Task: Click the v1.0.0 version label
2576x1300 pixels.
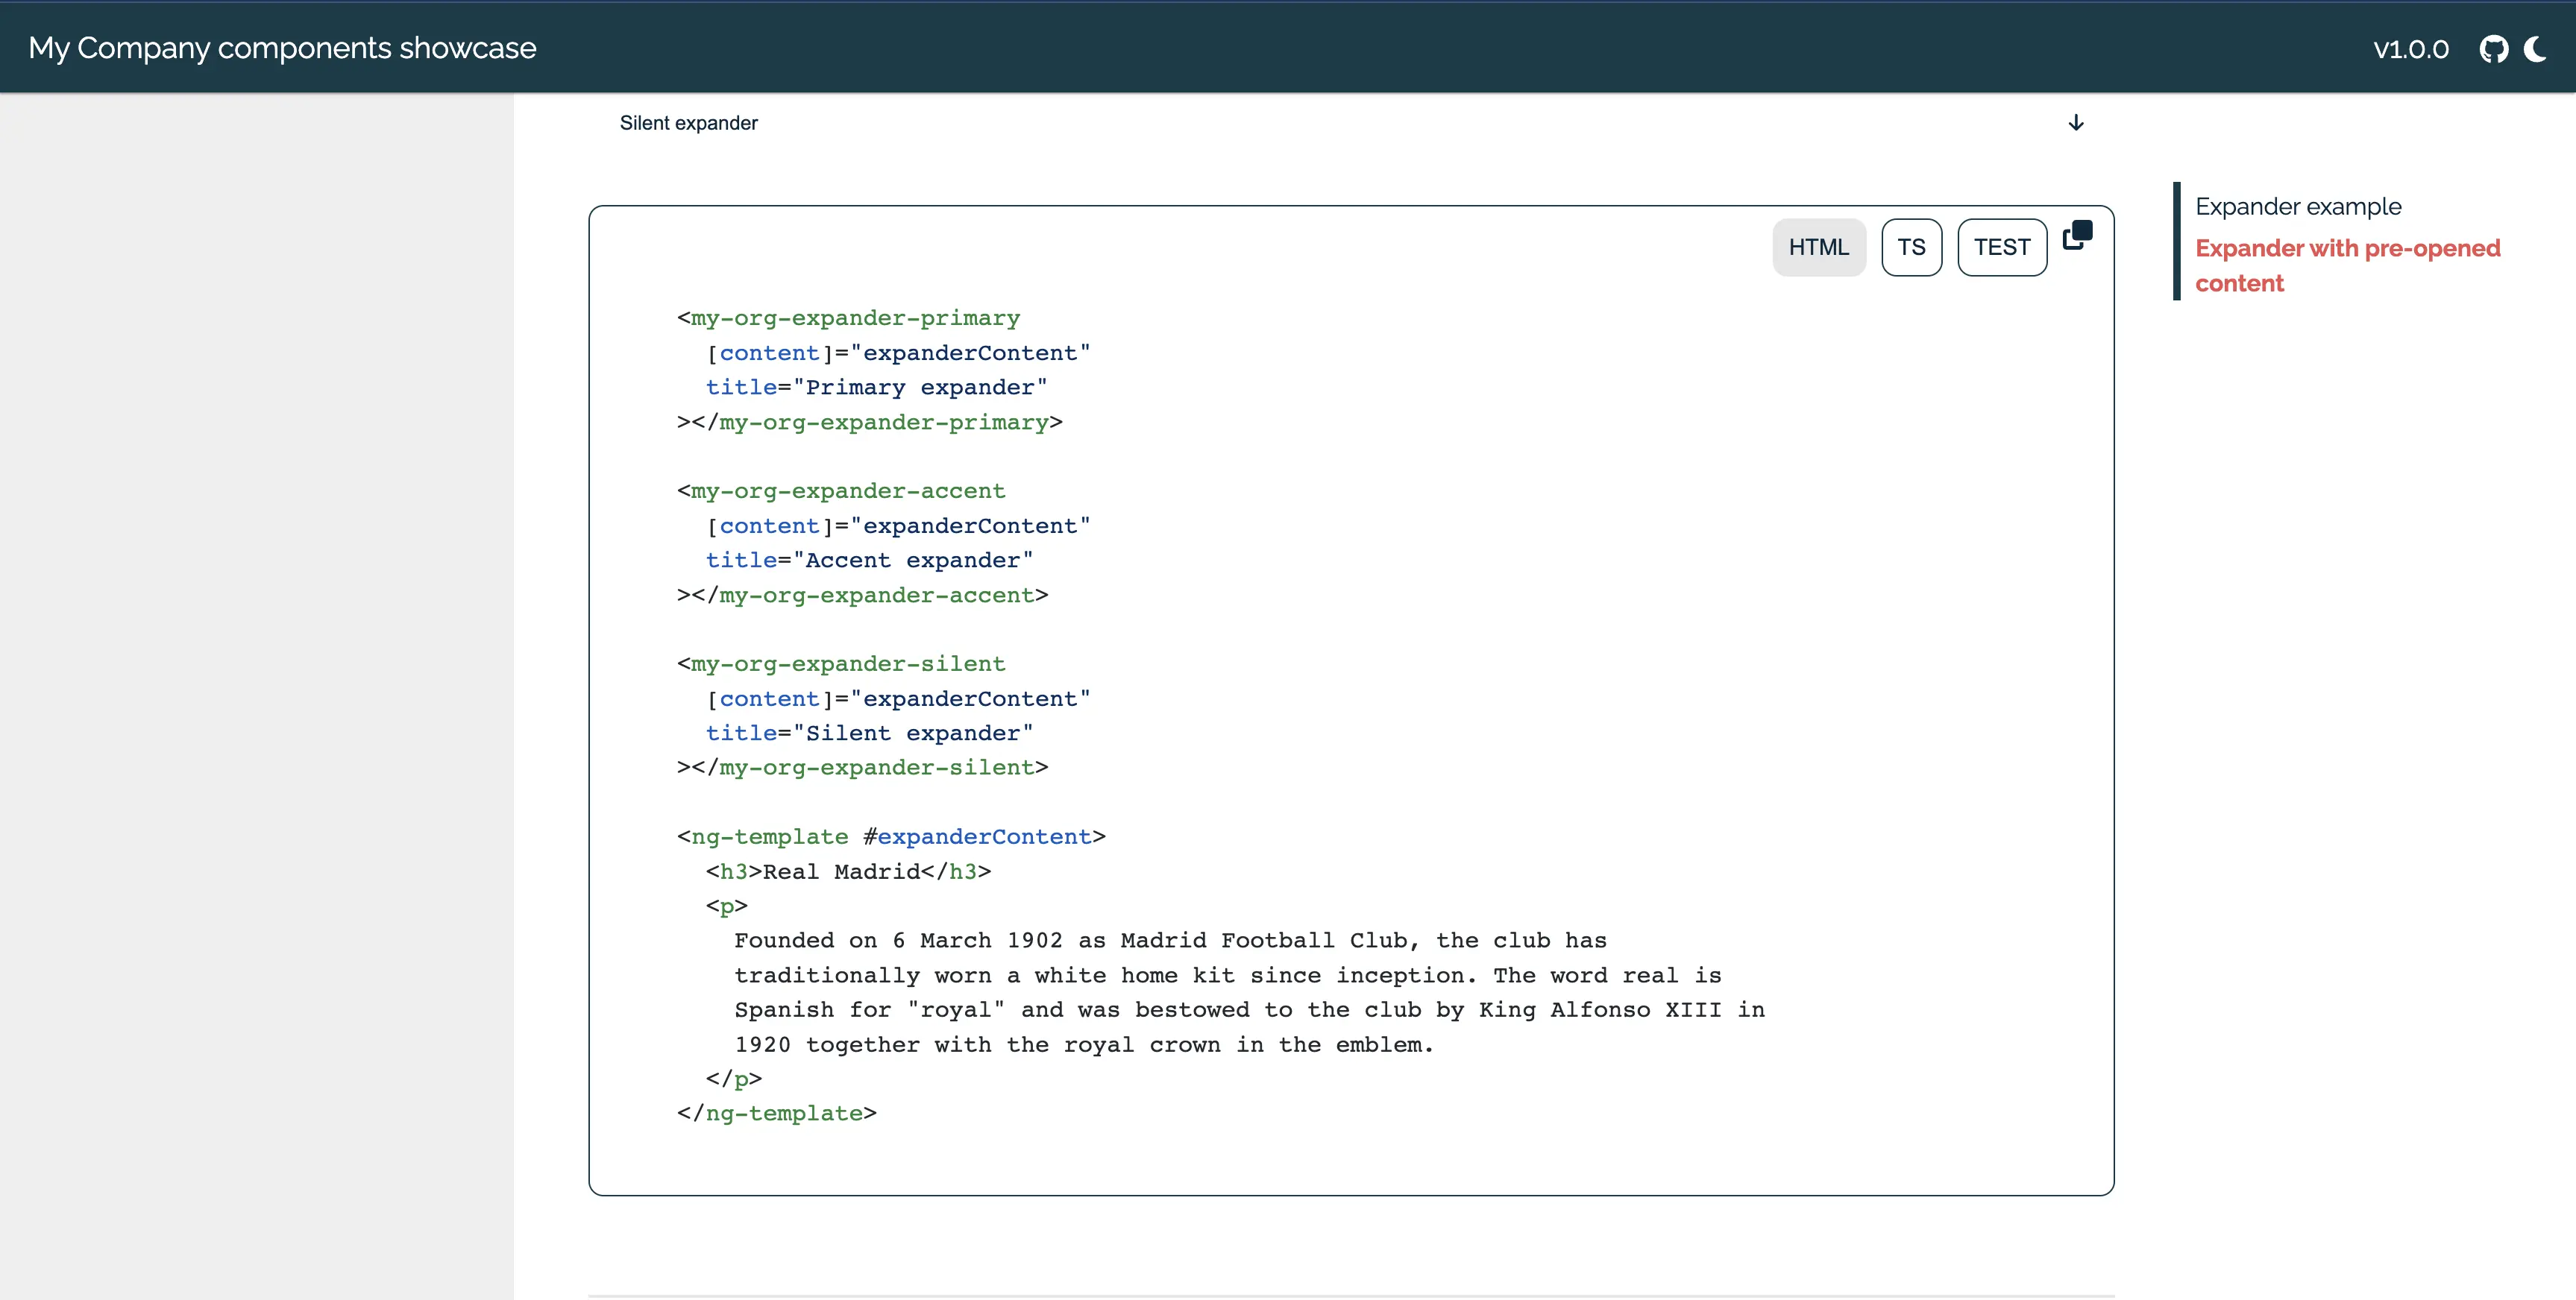Action: (2411, 49)
